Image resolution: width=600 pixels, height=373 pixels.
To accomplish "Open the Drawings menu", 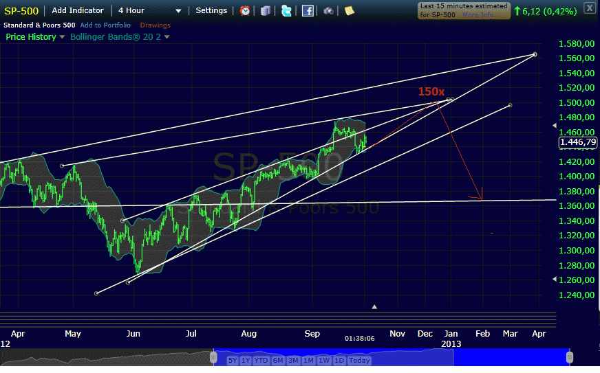I will tap(155, 25).
